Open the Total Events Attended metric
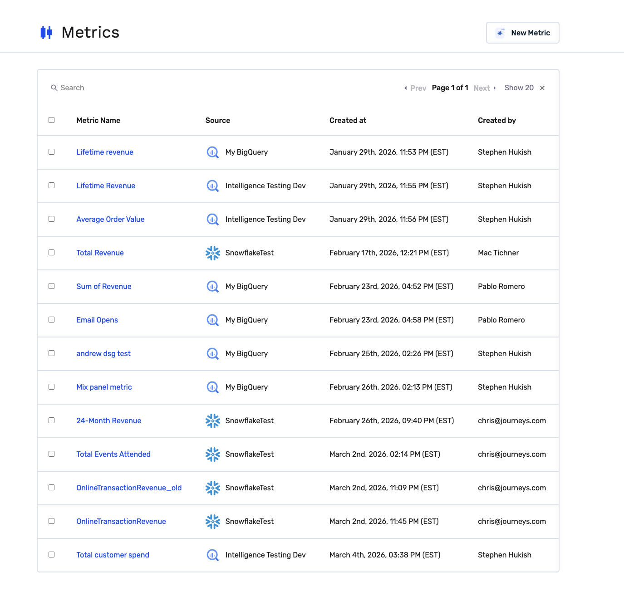This screenshot has width=624, height=606. (113, 454)
